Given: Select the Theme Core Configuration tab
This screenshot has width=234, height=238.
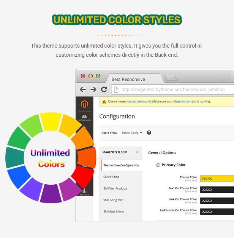Looking at the screenshot, I should click(x=121, y=165).
